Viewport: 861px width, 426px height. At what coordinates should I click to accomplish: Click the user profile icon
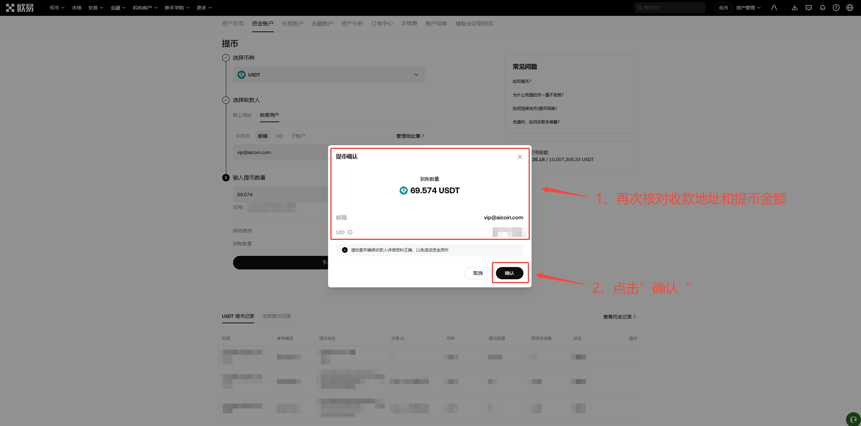774,7
